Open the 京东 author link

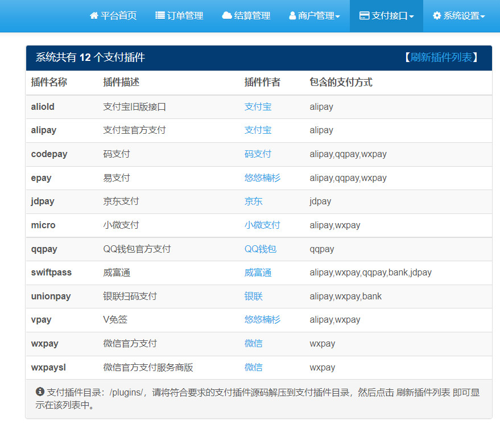pos(254,201)
